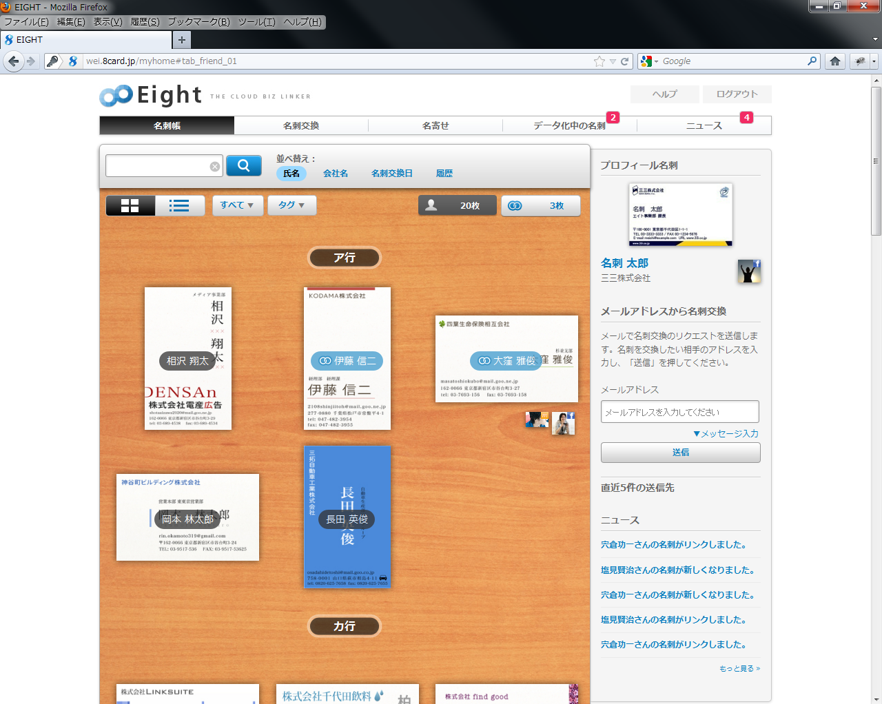Click the blue search magnifier button

pos(244,165)
